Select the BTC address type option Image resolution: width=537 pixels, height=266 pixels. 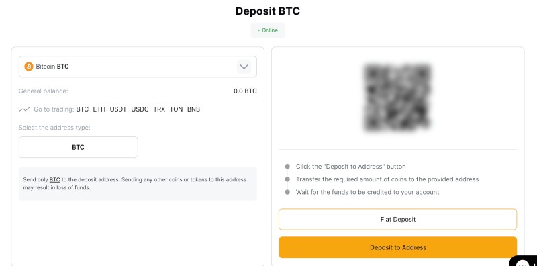click(79, 147)
